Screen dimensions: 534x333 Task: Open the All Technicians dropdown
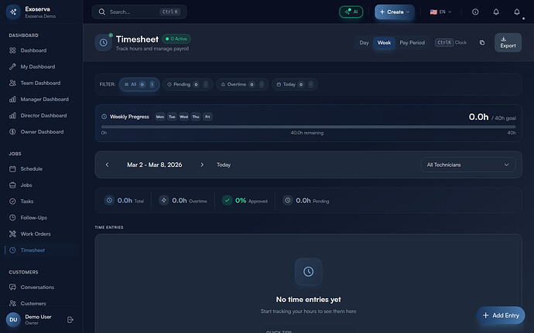(468, 165)
